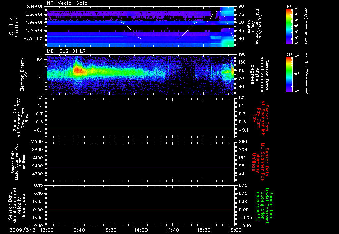The width and height of the screenshot is (339, 234).
Task: Click the MU Scanner +30V Raw Data axis title
Action: (x=21, y=118)
